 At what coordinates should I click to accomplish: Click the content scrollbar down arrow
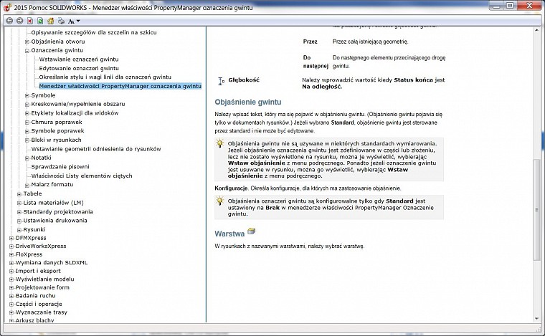point(536,319)
